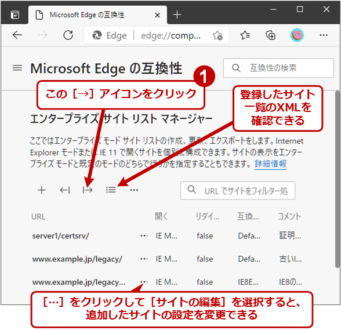Open the hamburger navigation menu
Viewport: 341px width, 330px height.
[x=17, y=68]
